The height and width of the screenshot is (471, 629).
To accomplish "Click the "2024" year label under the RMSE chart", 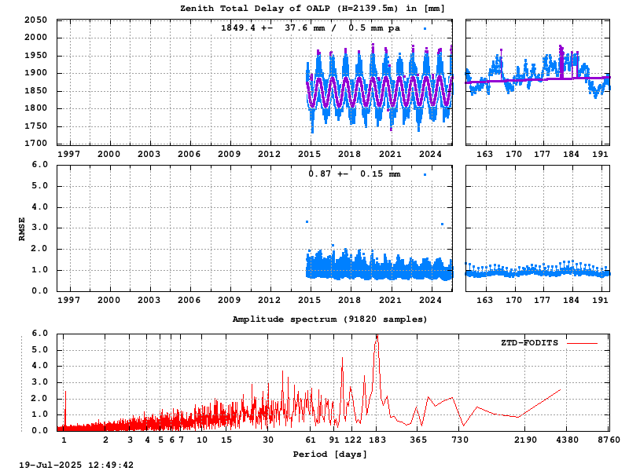I will [x=430, y=300].
